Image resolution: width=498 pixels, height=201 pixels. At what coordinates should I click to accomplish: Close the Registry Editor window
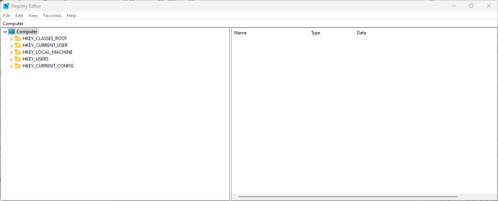(x=488, y=6)
